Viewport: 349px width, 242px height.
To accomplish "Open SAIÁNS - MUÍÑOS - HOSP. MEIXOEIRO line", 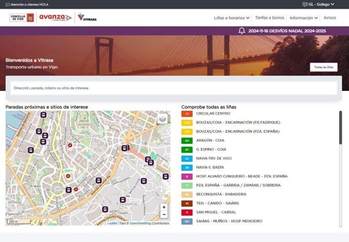I will tap(229, 221).
